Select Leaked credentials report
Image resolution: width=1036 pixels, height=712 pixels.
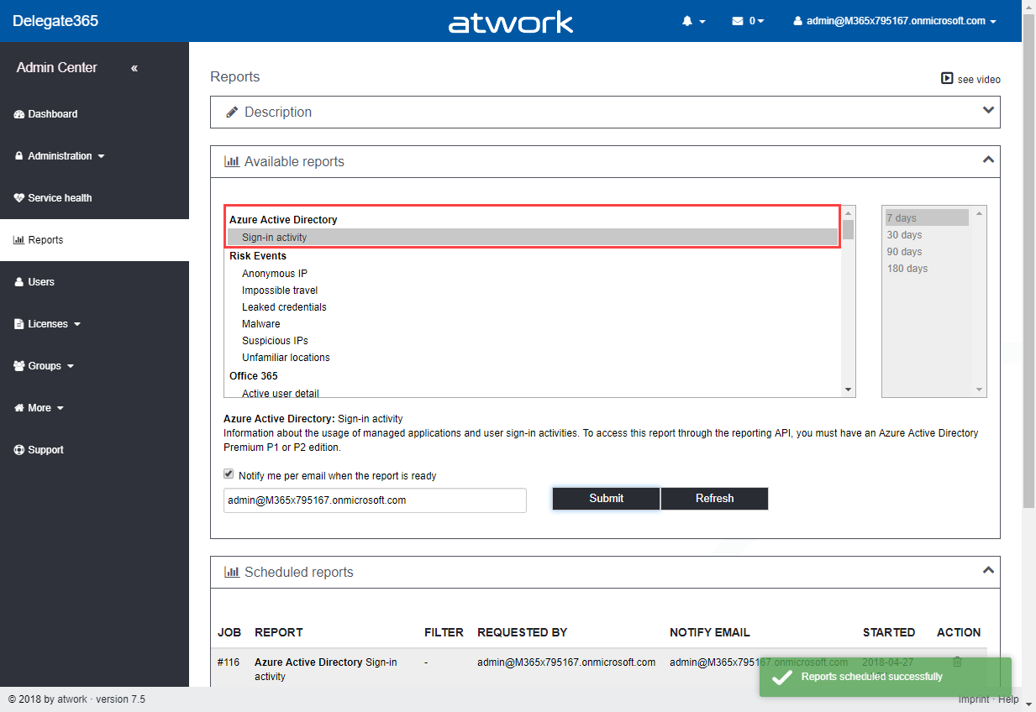[284, 307]
